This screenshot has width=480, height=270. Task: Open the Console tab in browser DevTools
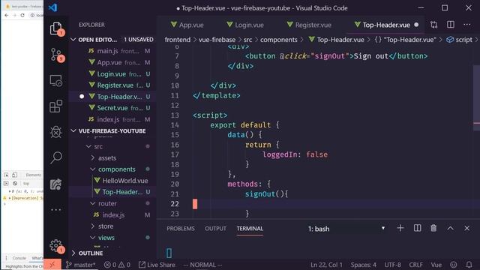19,258
